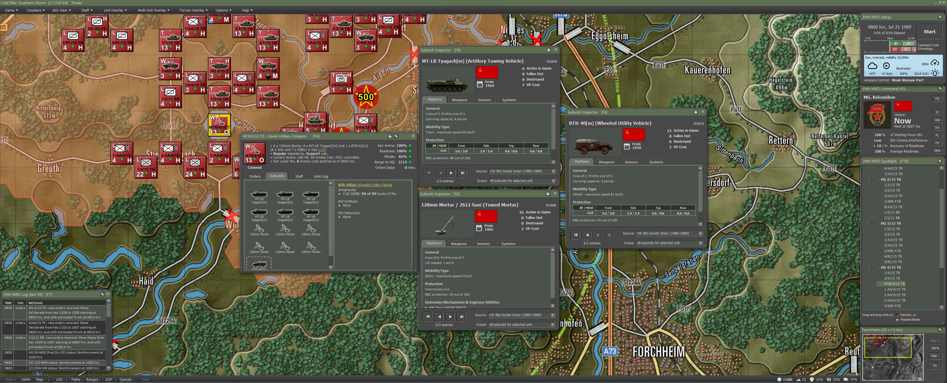The image size is (947, 383).
Task: Select the Resubordinate radio button in the Spotlight
Action: tap(897, 320)
